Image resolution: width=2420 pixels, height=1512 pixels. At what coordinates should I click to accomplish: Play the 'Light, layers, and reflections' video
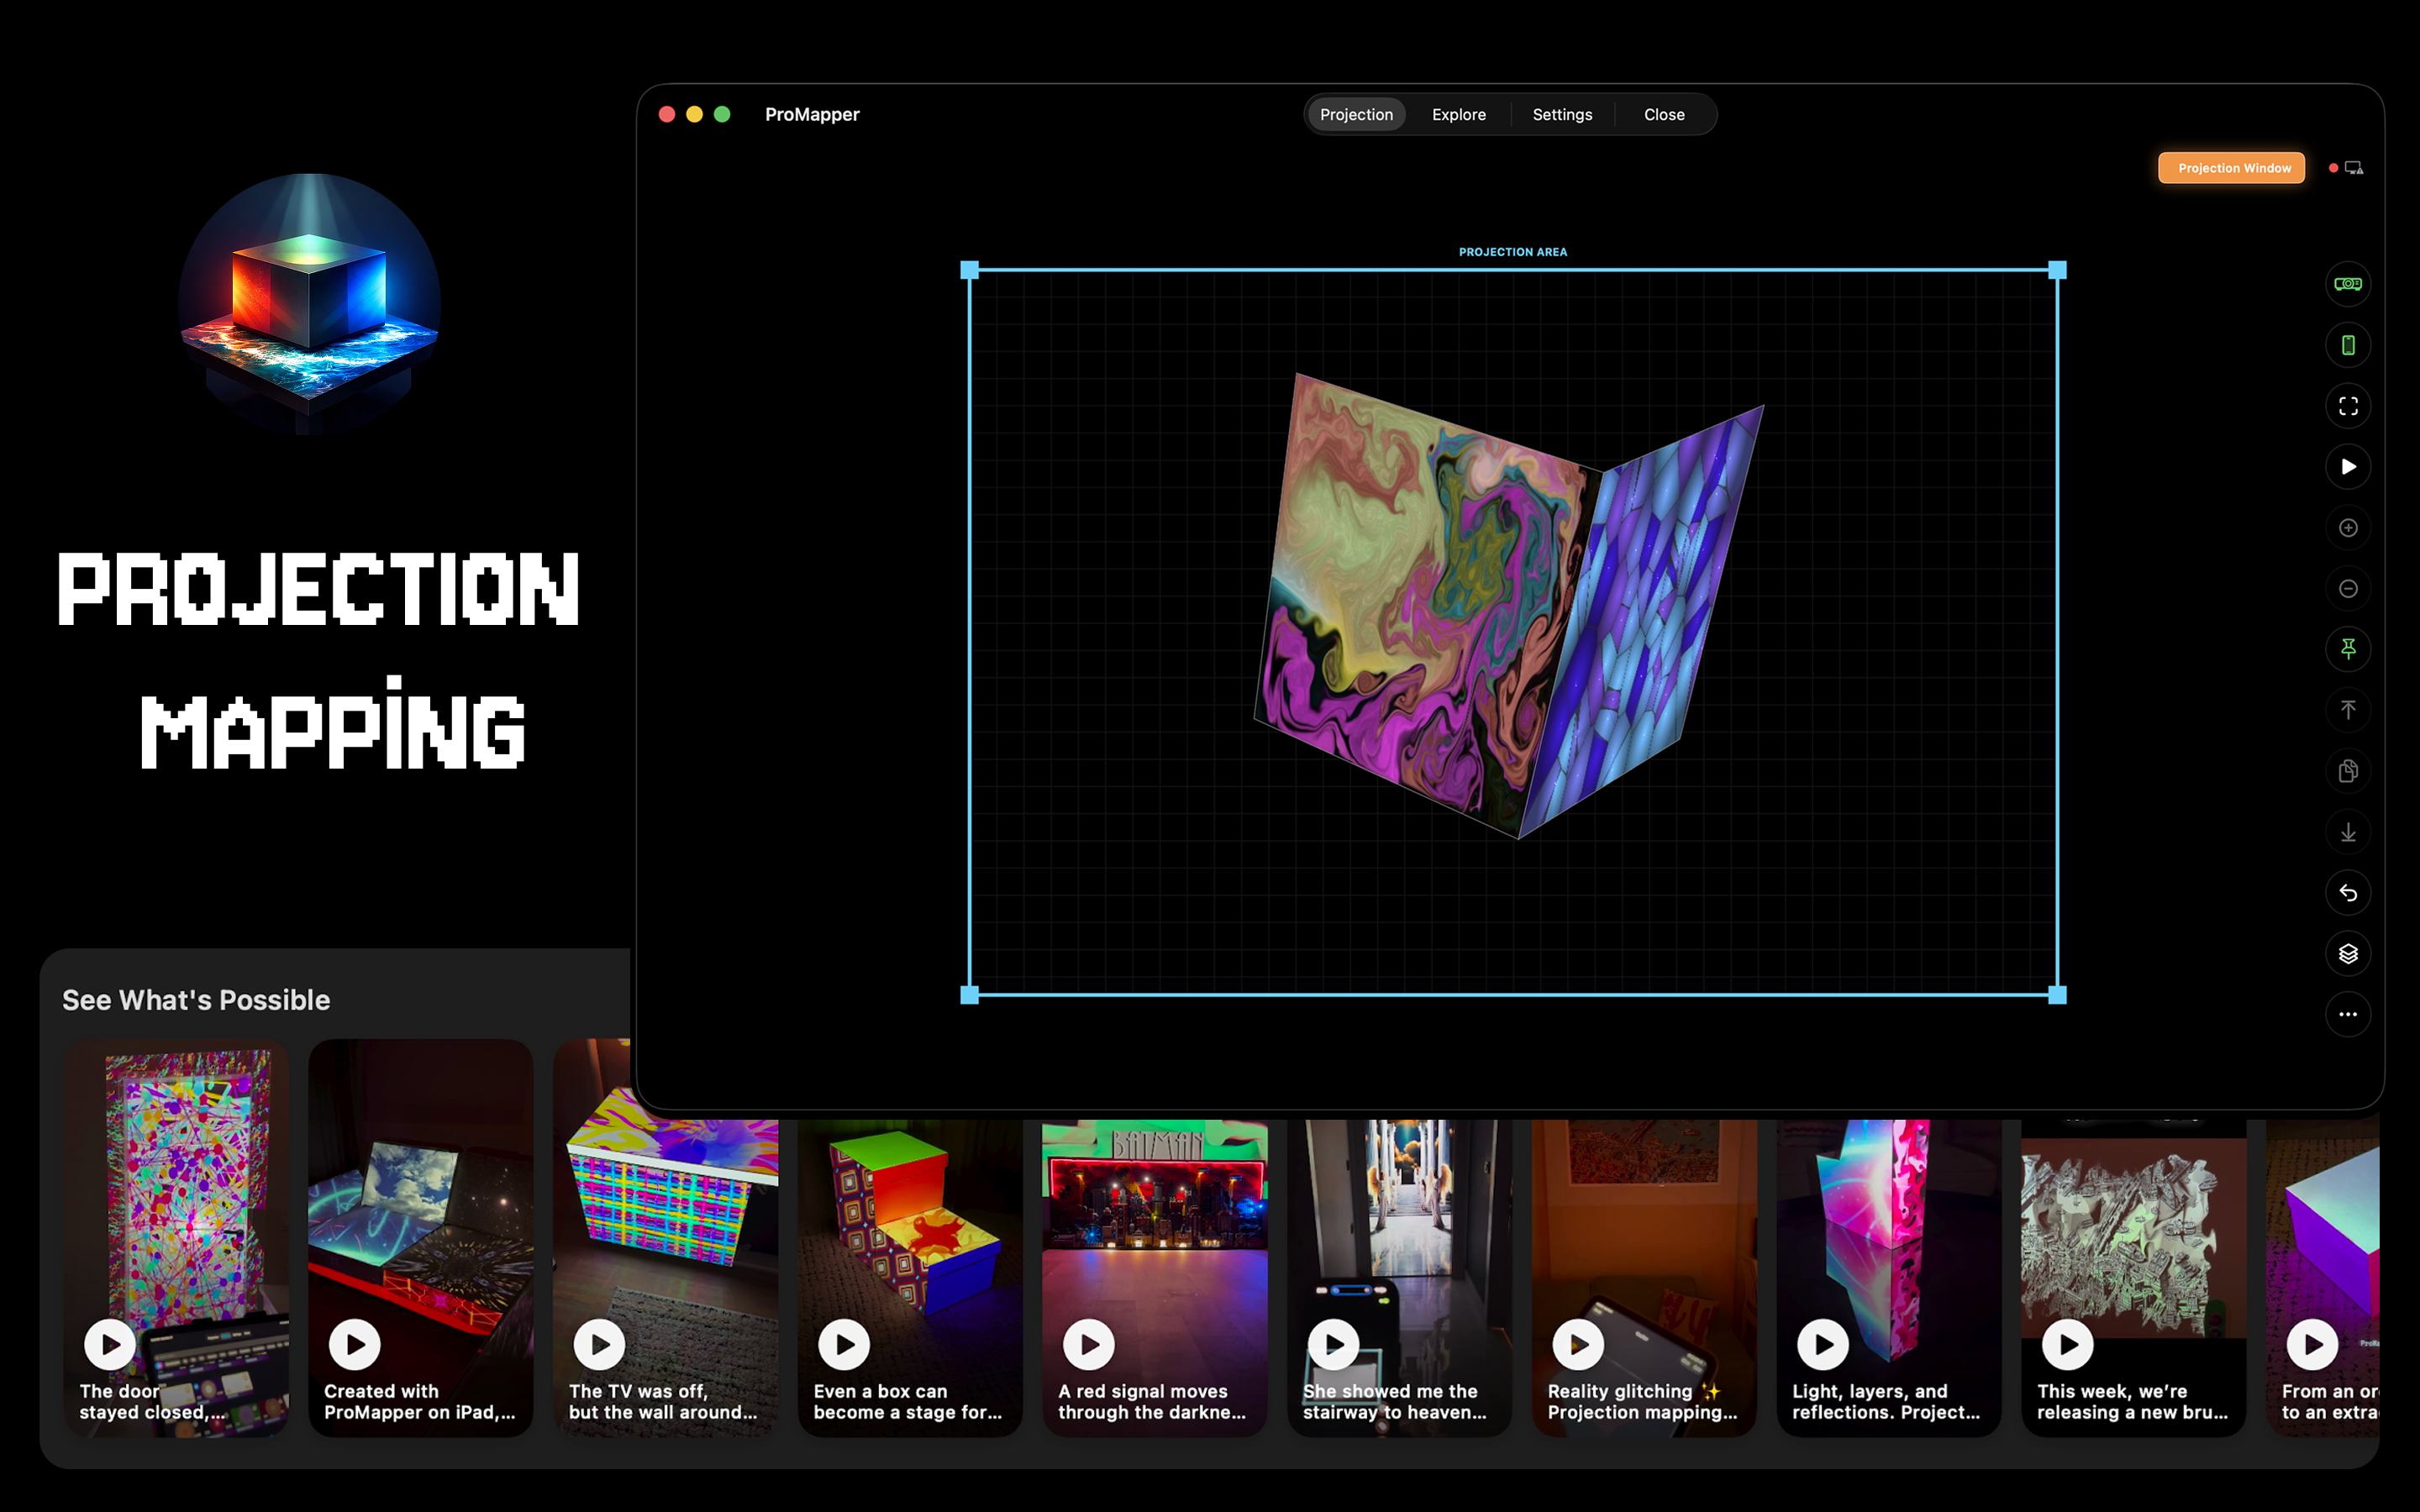click(1823, 1345)
